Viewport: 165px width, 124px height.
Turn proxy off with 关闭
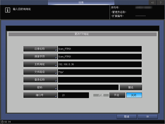pyautogui.click(x=134, y=95)
